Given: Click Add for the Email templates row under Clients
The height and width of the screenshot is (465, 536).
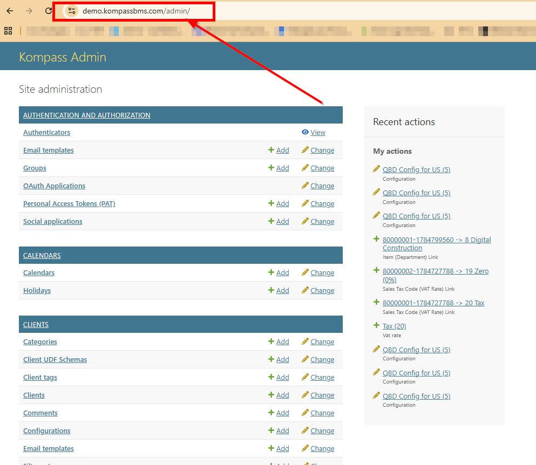Looking at the screenshot, I should tap(279, 448).
